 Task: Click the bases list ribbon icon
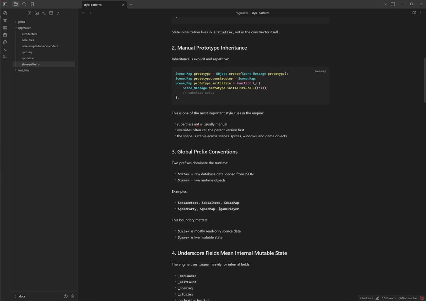tap(5, 56)
